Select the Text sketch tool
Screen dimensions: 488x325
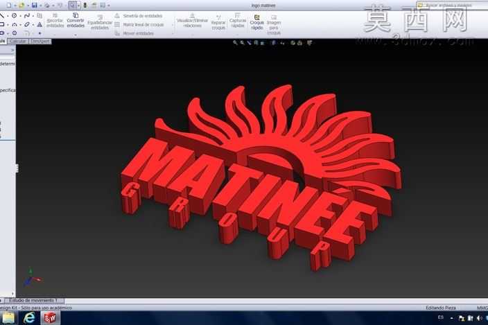click(40, 24)
